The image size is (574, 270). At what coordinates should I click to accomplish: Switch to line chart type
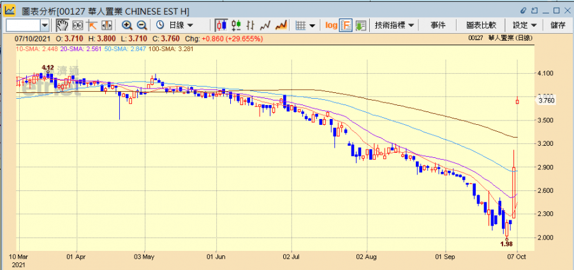(x=265, y=25)
